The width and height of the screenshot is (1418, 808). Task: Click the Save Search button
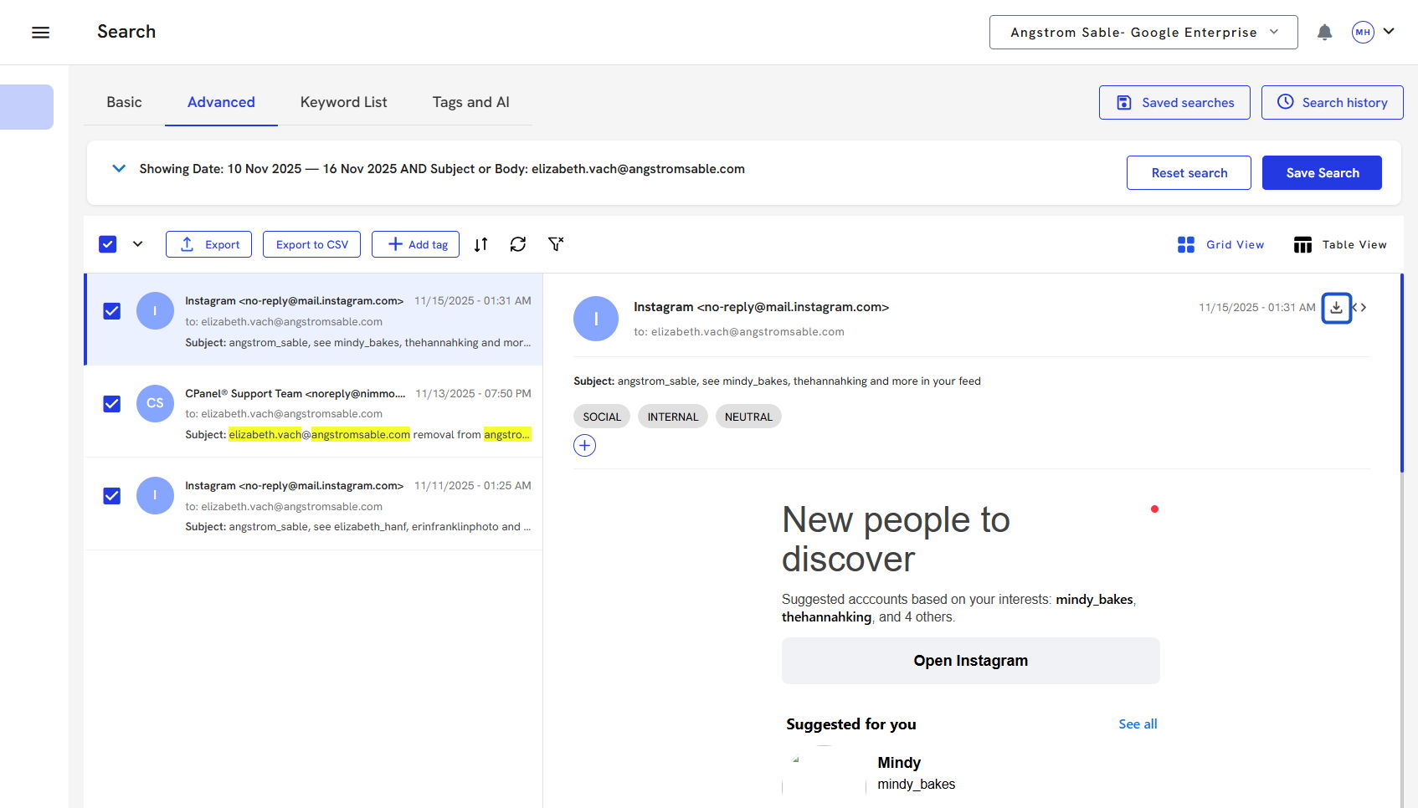(1322, 173)
